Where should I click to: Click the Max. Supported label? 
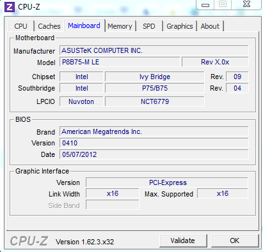[169, 194]
